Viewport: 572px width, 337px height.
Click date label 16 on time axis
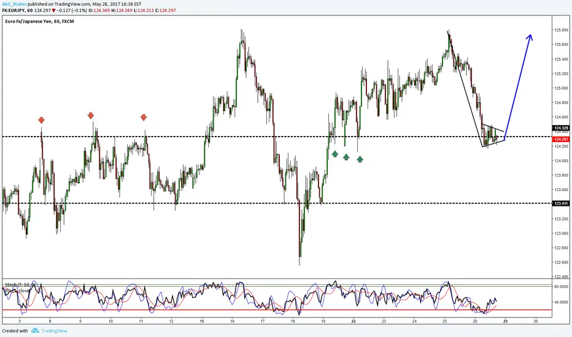click(232, 321)
